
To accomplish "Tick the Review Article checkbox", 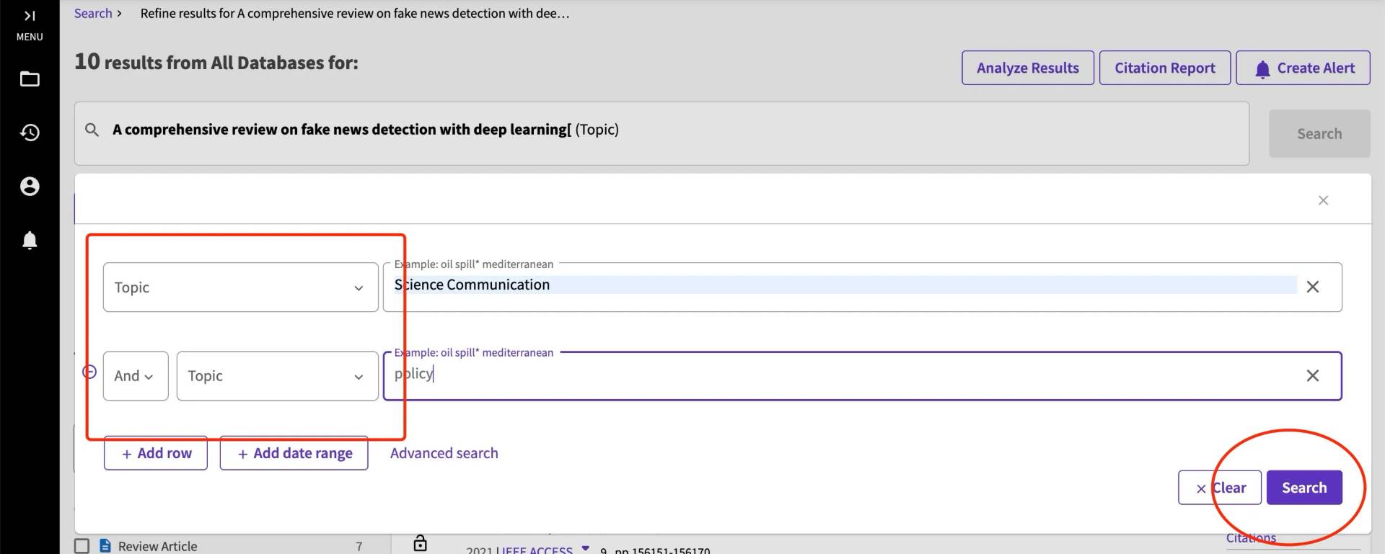I will (82, 546).
